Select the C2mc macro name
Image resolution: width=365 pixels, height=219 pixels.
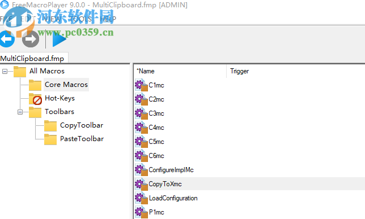[156, 99]
